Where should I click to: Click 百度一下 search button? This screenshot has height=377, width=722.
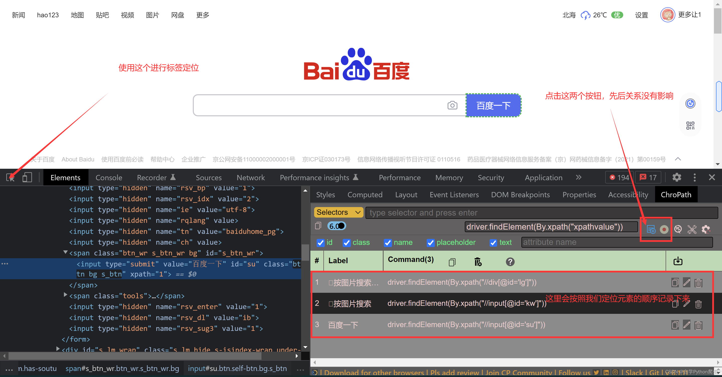[493, 105]
